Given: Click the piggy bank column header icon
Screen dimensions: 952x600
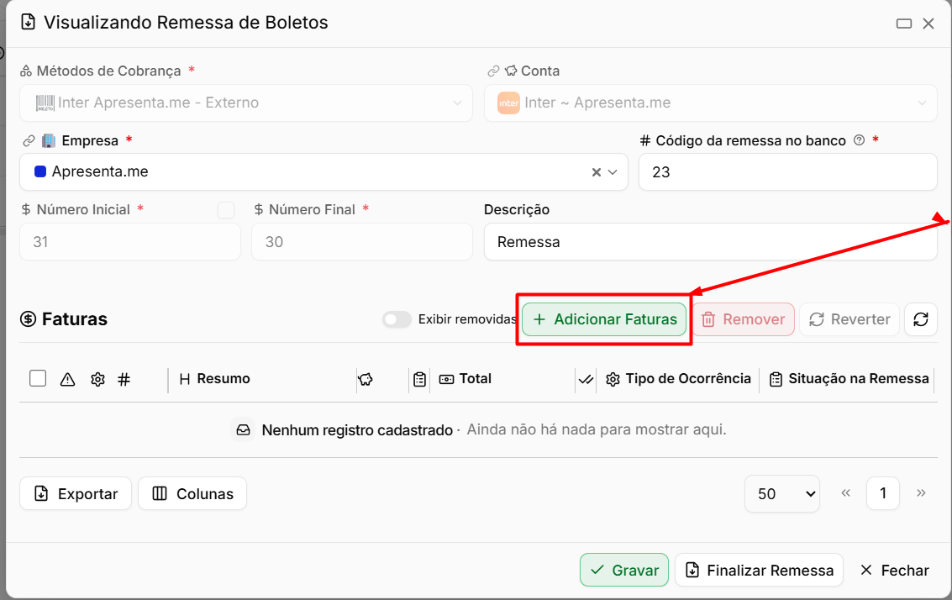Looking at the screenshot, I should point(366,380).
